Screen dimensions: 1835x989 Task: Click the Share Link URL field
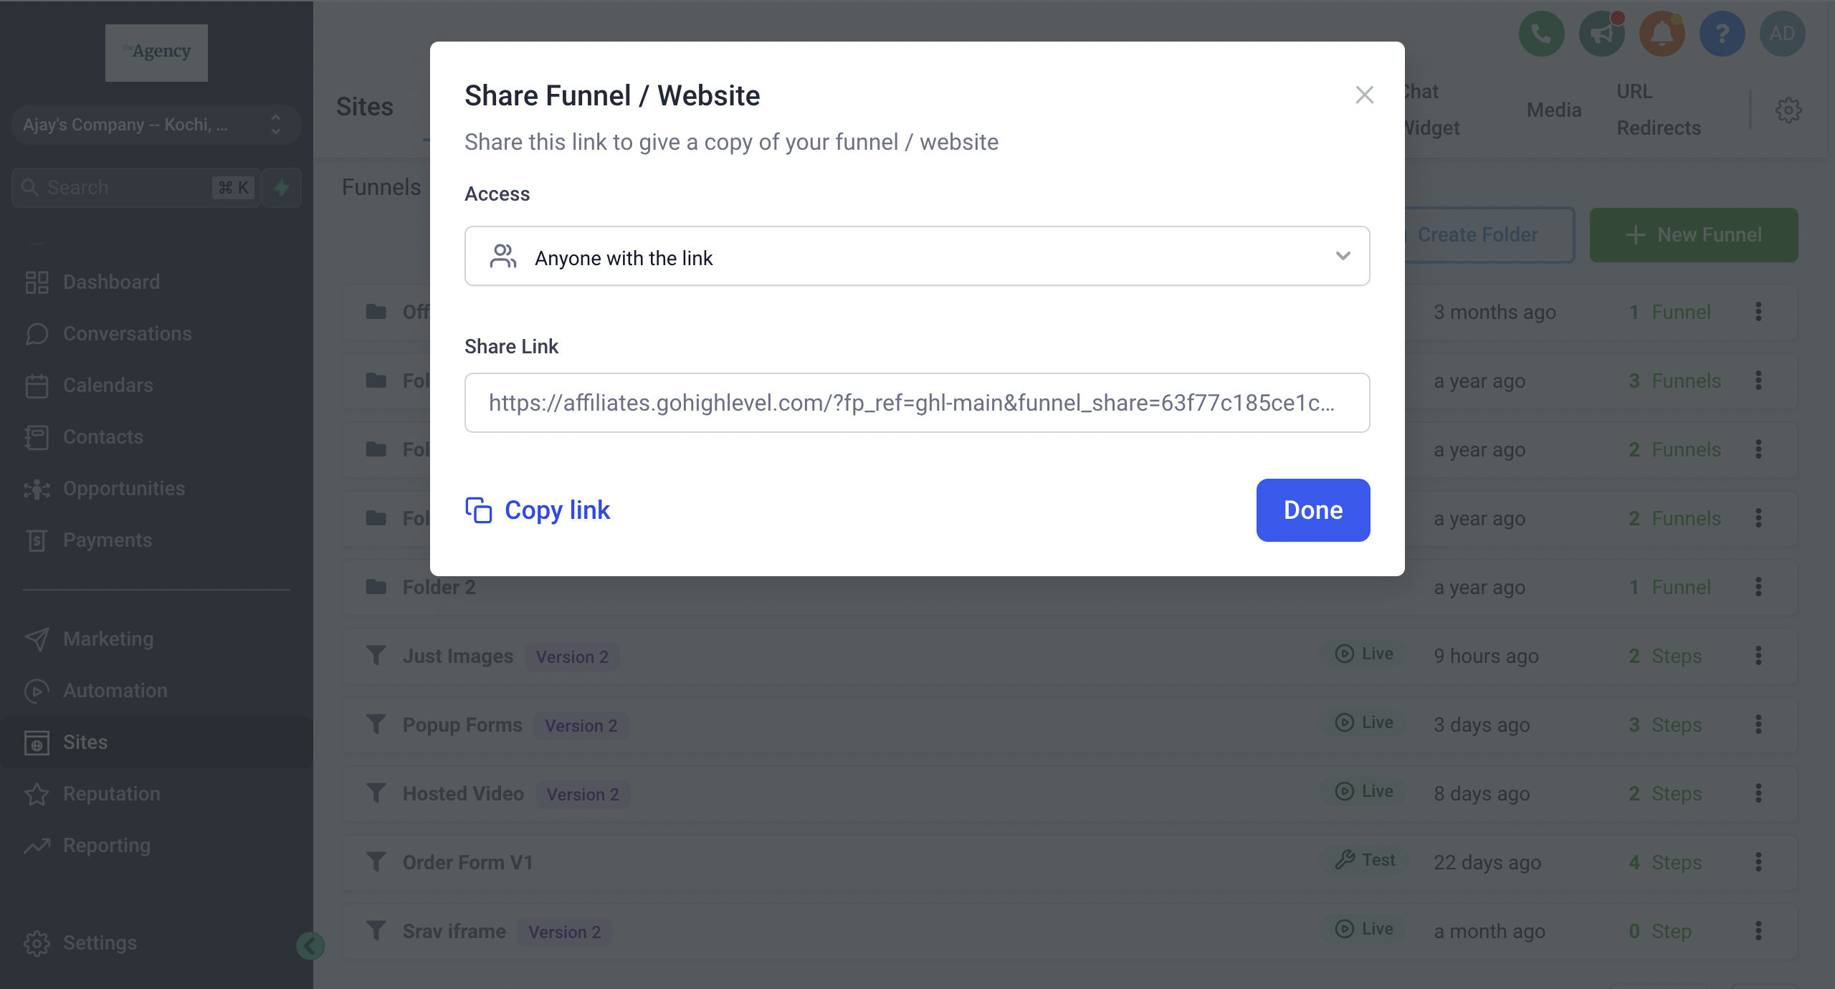[x=917, y=403]
